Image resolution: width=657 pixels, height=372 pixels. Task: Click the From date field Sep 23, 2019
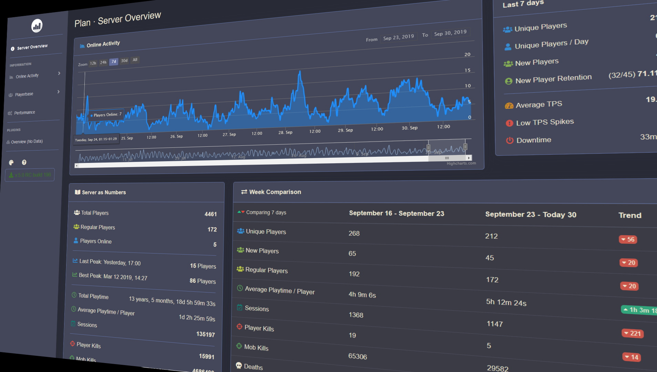click(x=399, y=37)
